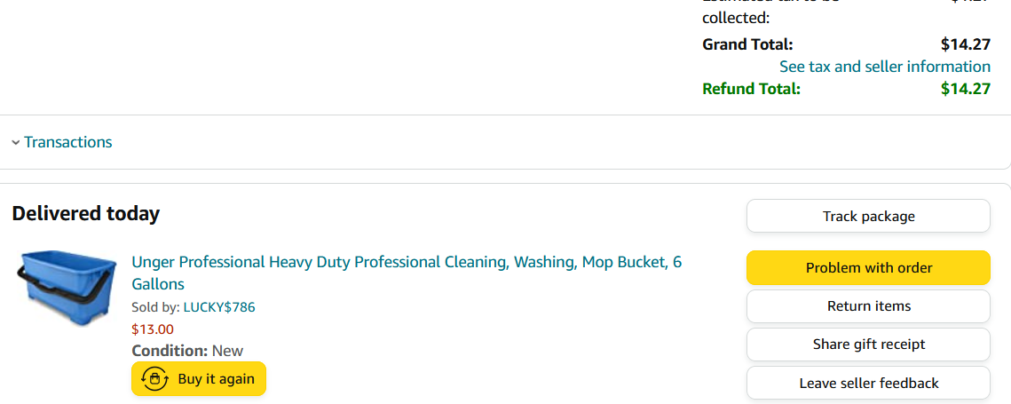
Task: Open the Leave seller feedback button
Action: click(x=868, y=383)
